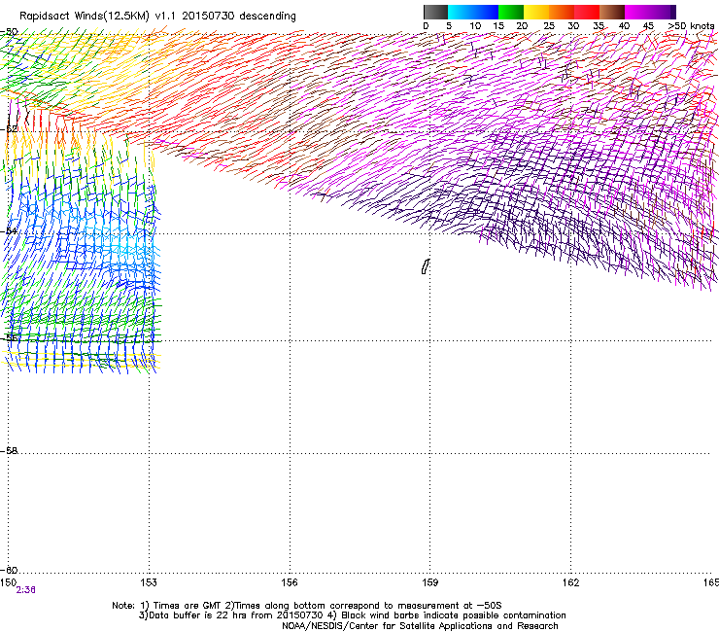Click the magenta 40-45 knots legend swatch
719x632 pixels.
click(637, 12)
